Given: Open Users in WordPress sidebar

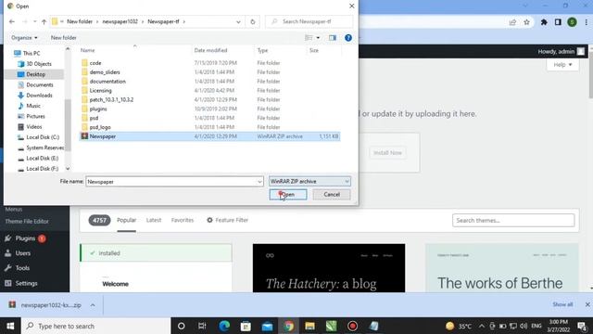Looking at the screenshot, I should [x=22, y=253].
